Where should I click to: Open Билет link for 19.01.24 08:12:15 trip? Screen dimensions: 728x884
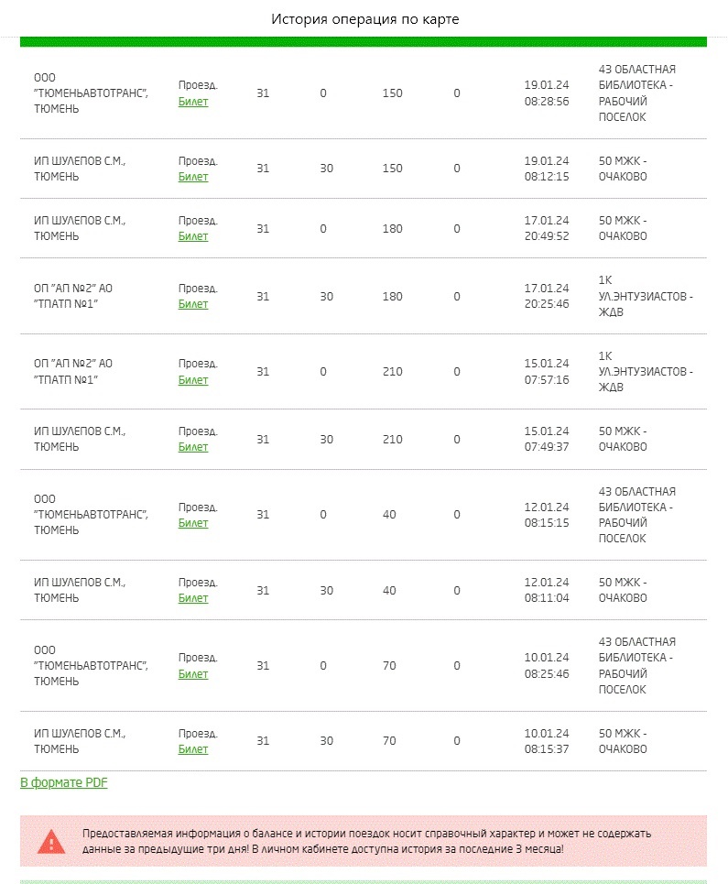pos(193,177)
